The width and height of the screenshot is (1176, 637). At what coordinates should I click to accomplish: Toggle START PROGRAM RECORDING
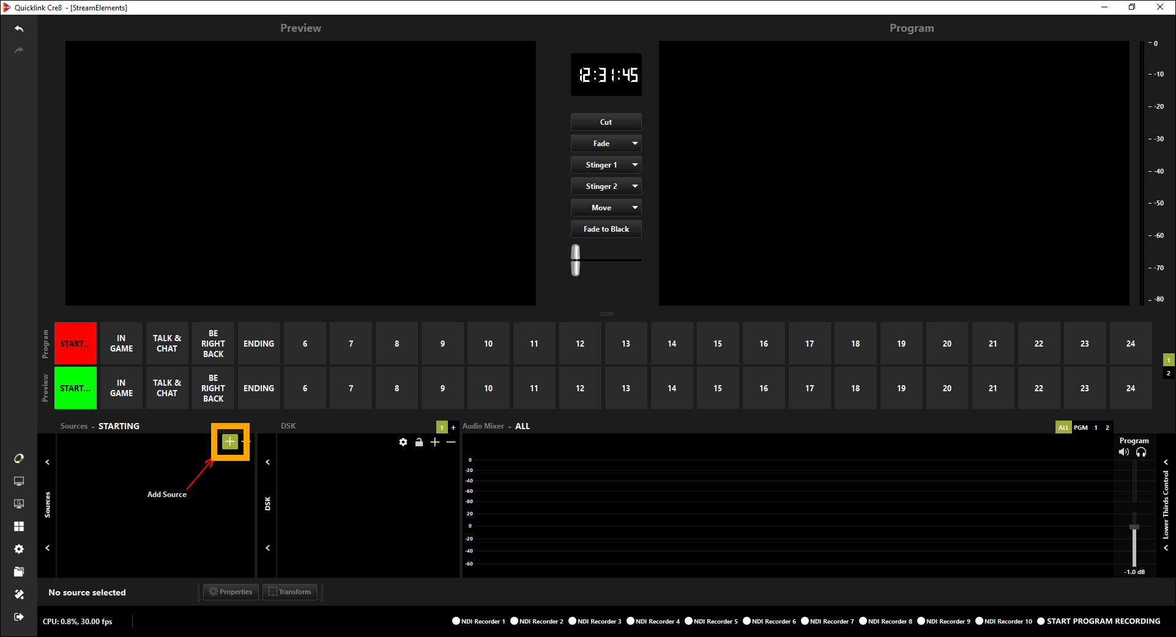click(1041, 621)
